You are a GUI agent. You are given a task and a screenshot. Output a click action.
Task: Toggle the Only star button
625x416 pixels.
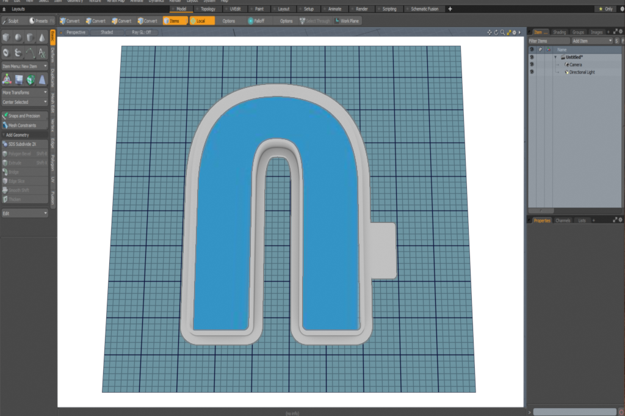[x=605, y=9]
